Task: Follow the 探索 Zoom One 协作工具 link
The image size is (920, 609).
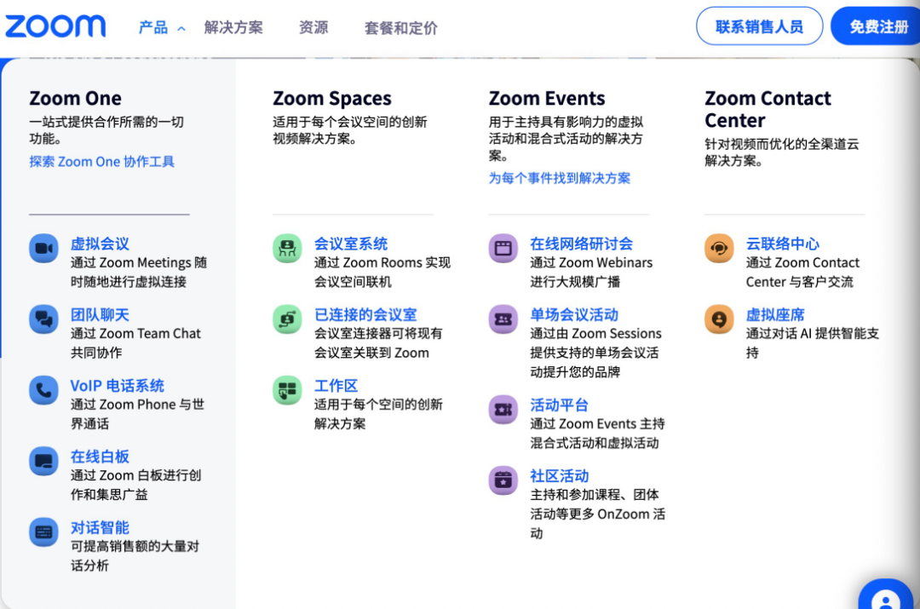Action: click(x=102, y=162)
